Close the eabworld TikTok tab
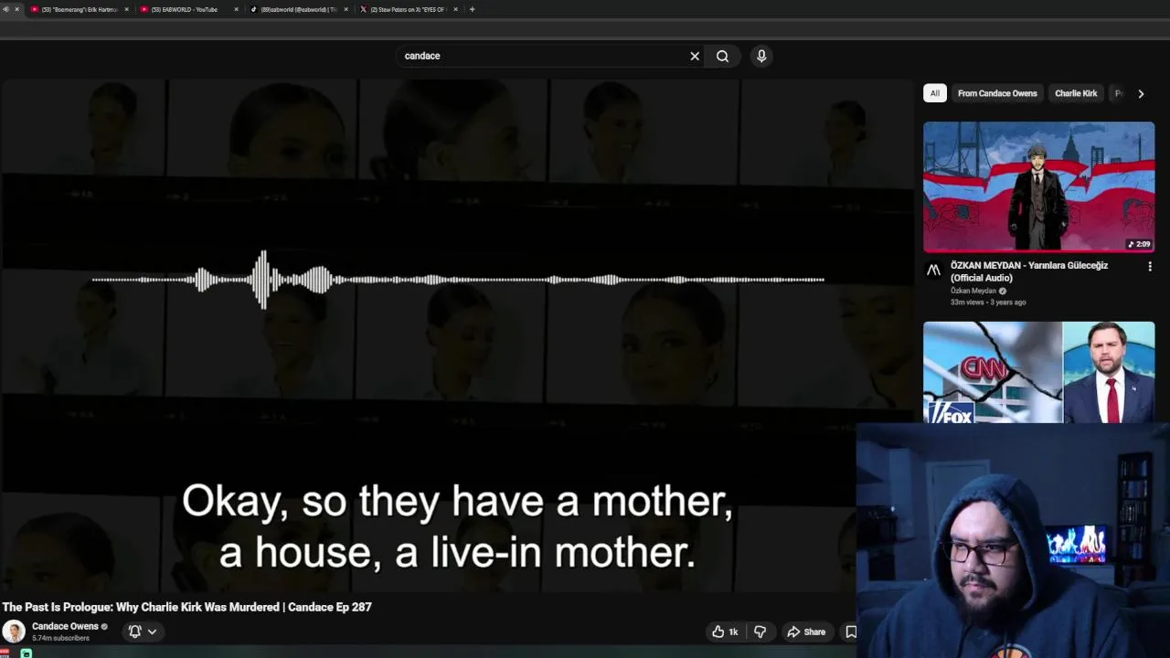The width and height of the screenshot is (1170, 658). 346,9
